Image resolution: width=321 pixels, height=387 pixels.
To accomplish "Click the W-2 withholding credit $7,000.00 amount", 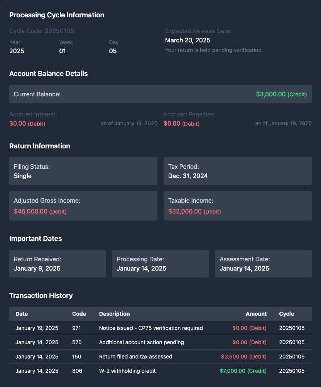I will [x=243, y=371].
